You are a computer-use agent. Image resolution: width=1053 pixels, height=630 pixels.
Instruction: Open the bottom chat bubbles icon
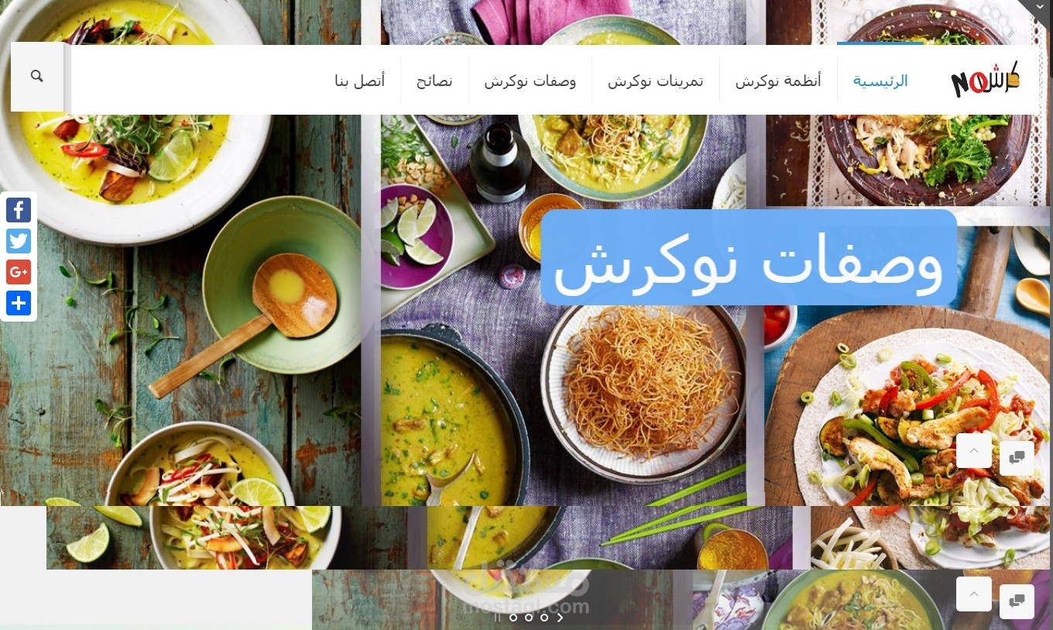point(1017,601)
